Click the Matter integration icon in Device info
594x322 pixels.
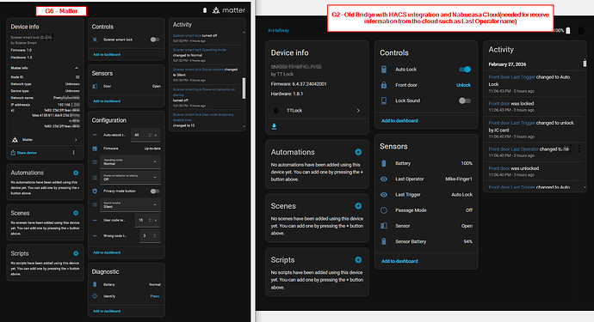pos(15,140)
